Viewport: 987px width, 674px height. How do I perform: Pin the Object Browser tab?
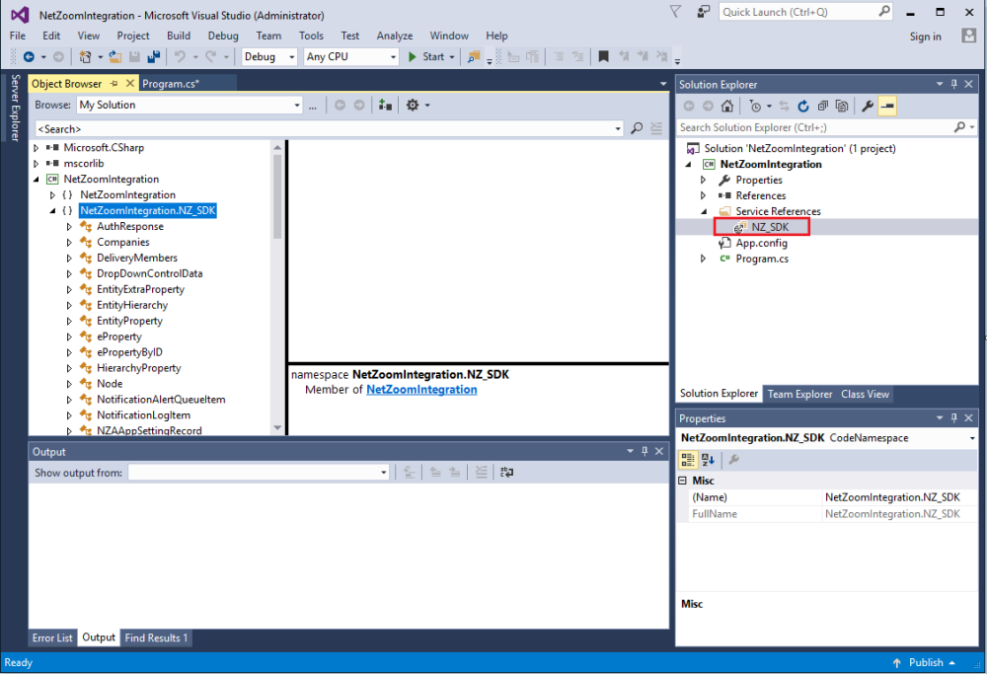(114, 84)
